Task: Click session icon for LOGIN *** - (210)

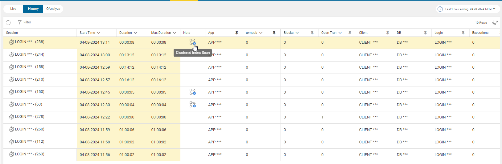Action: 11,79
